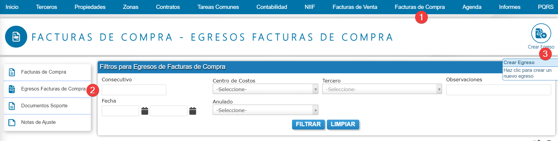Focus the Consecutivo input field
The width and height of the screenshot is (558, 141).
click(134, 90)
